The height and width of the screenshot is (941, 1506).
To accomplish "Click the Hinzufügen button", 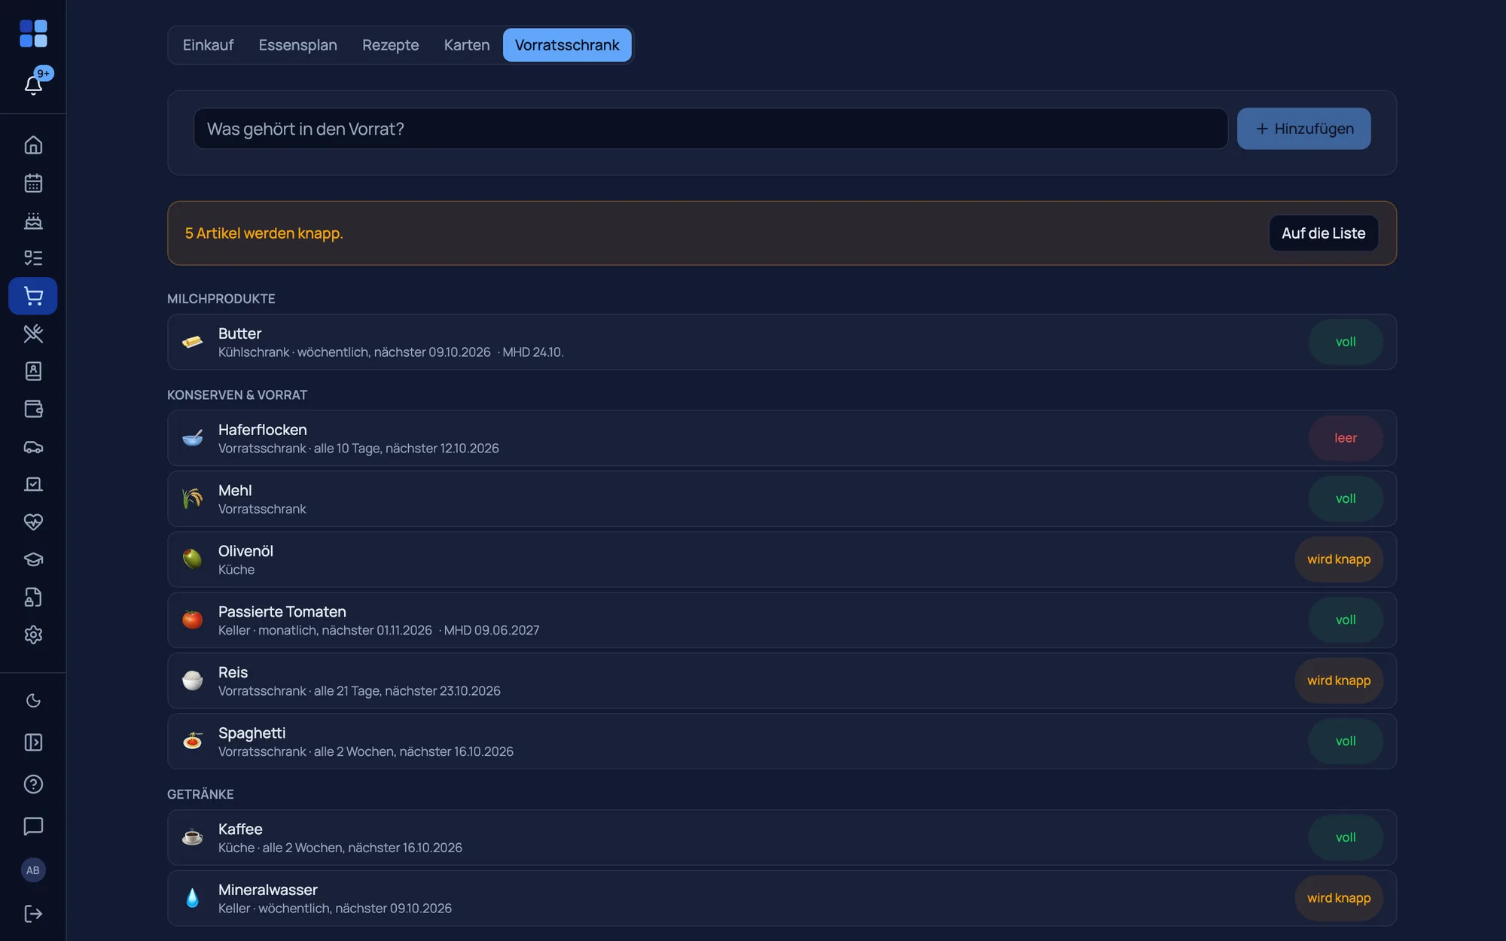I will 1303,129.
